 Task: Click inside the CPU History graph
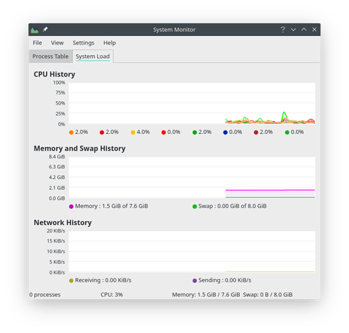click(192, 103)
